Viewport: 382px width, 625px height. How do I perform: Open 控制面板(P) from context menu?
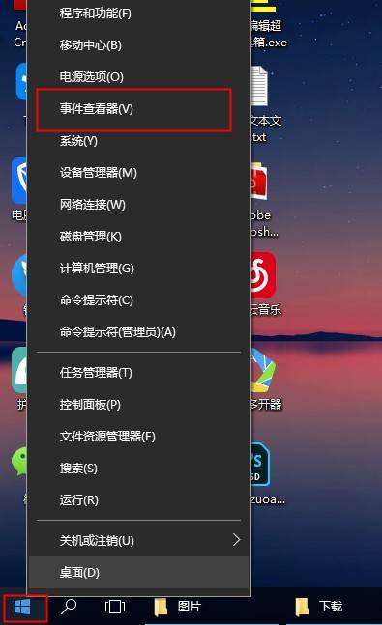(138, 405)
